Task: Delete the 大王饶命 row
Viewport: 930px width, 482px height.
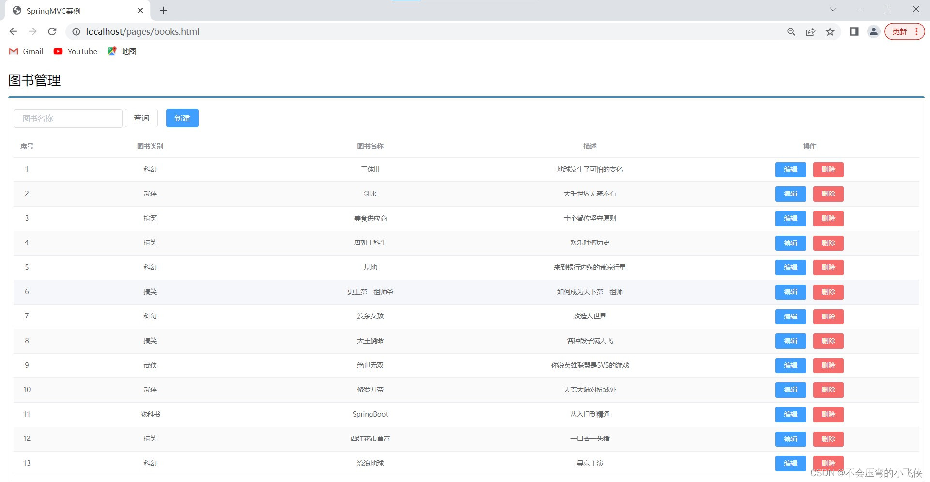Action: click(x=828, y=341)
